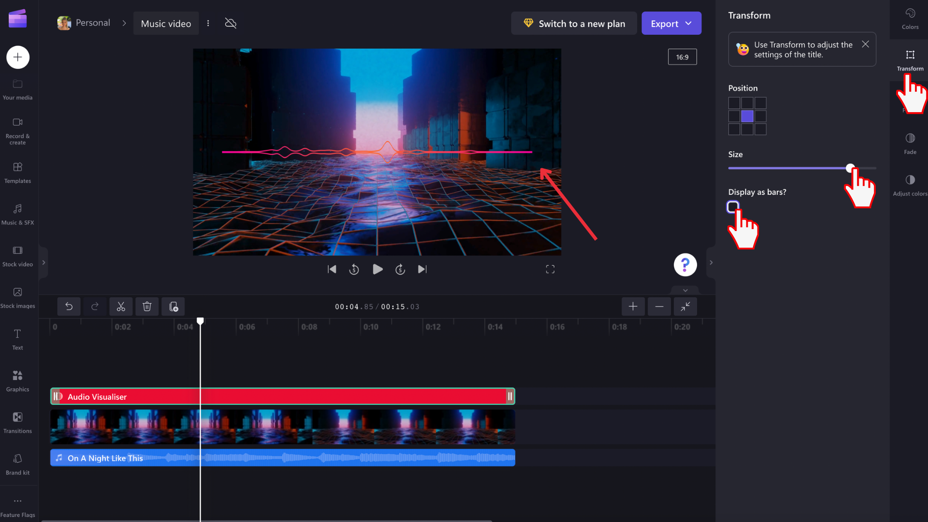928x522 pixels.
Task: Open the Music & SFX panel
Action: [17, 214]
